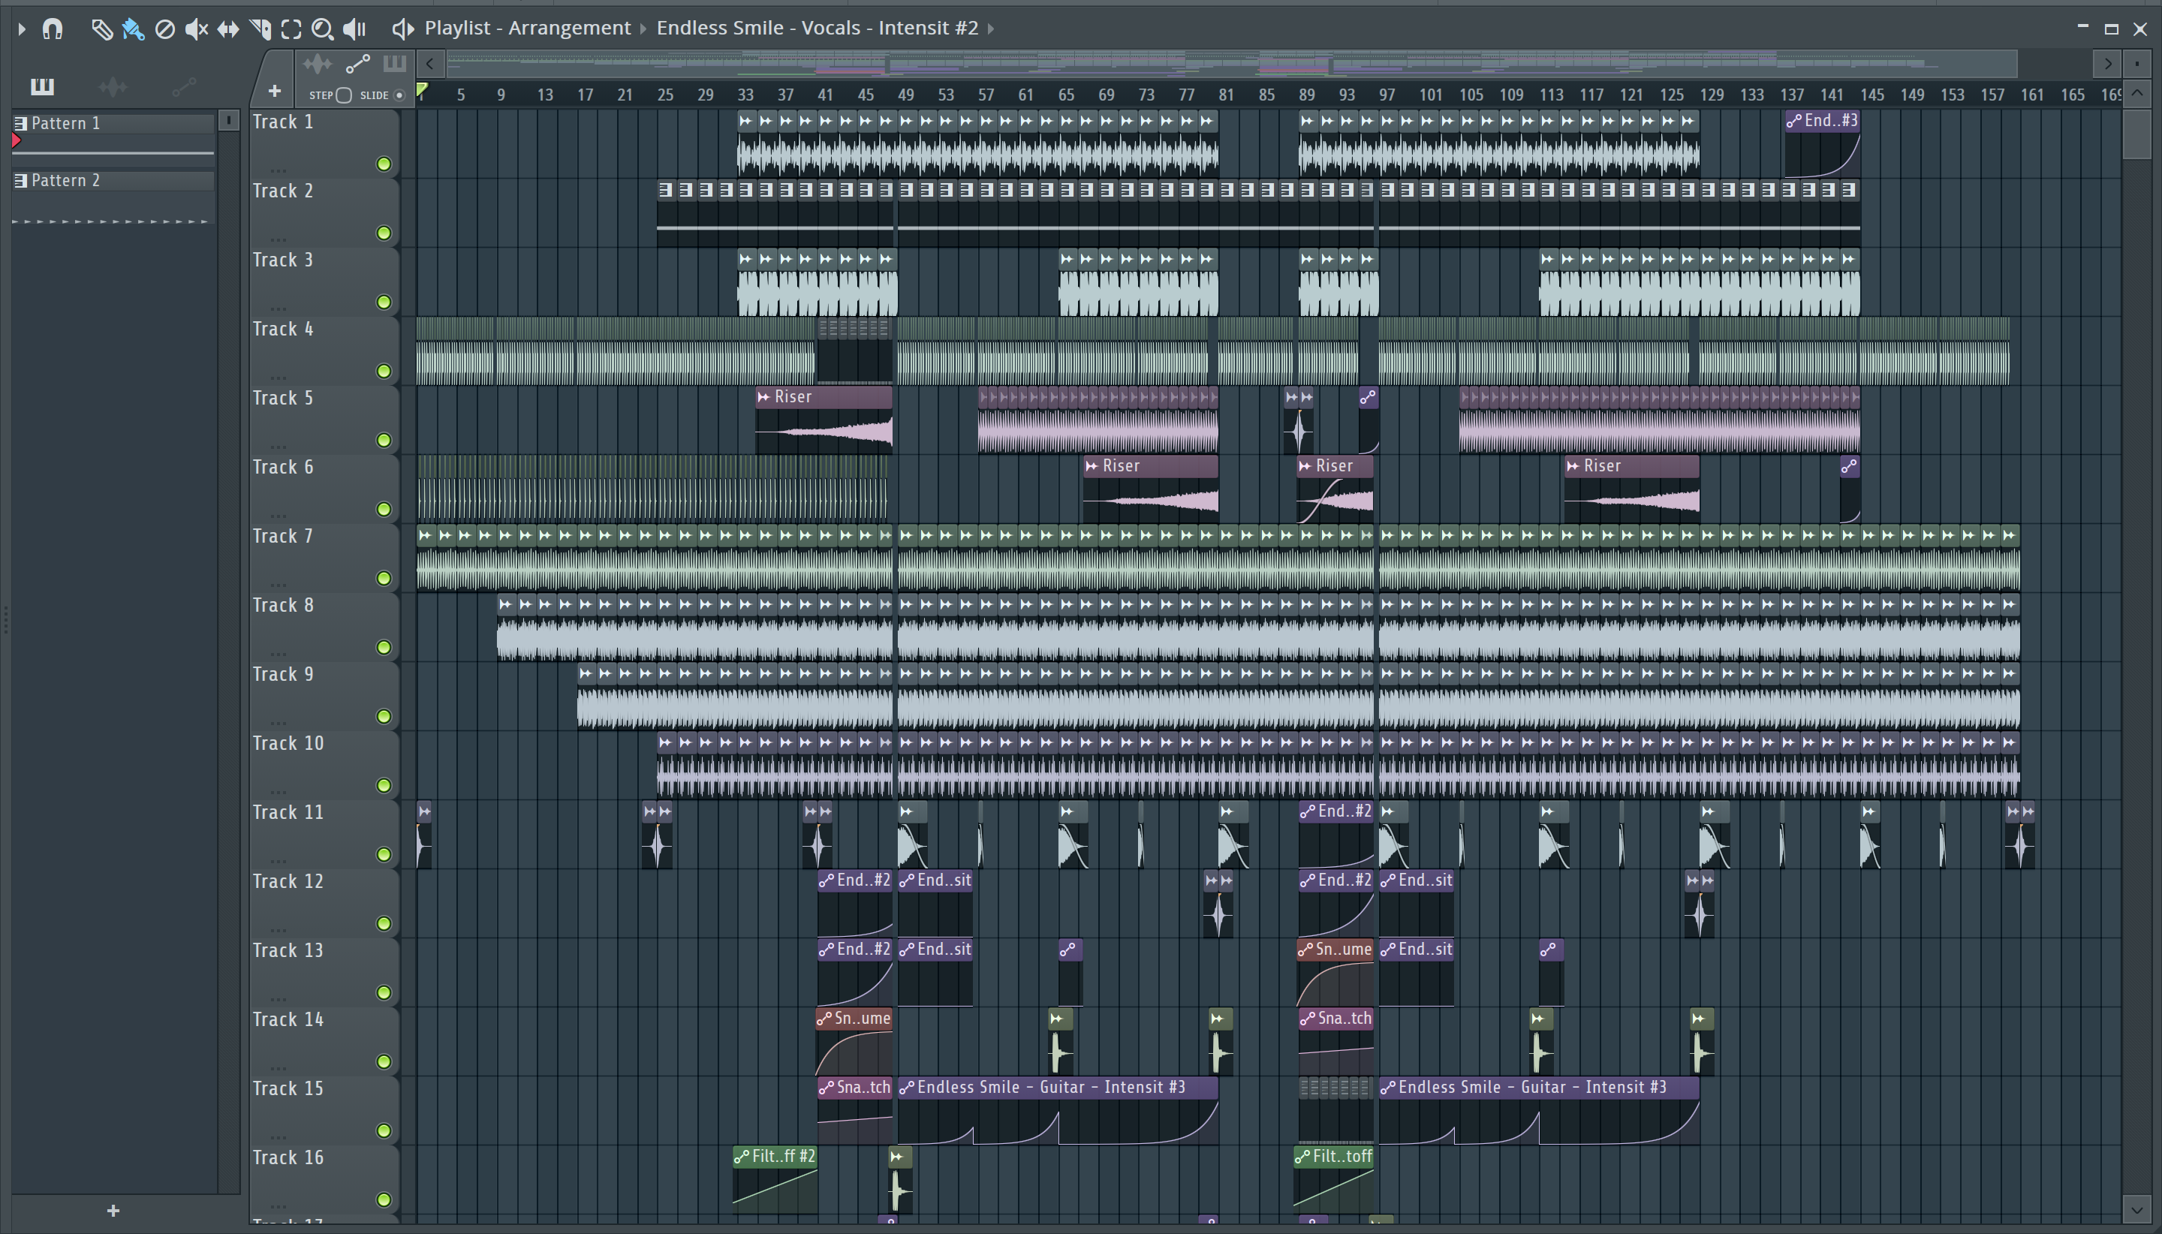Viewport: 2162px width, 1234px height.
Task: Focus pattern clips above track headers
Action: pos(394,64)
